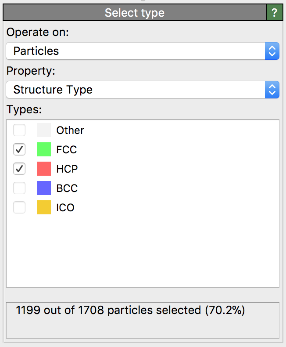The width and height of the screenshot is (286, 347).
Task: Select the ICO row label
Action: pyautogui.click(x=65, y=207)
